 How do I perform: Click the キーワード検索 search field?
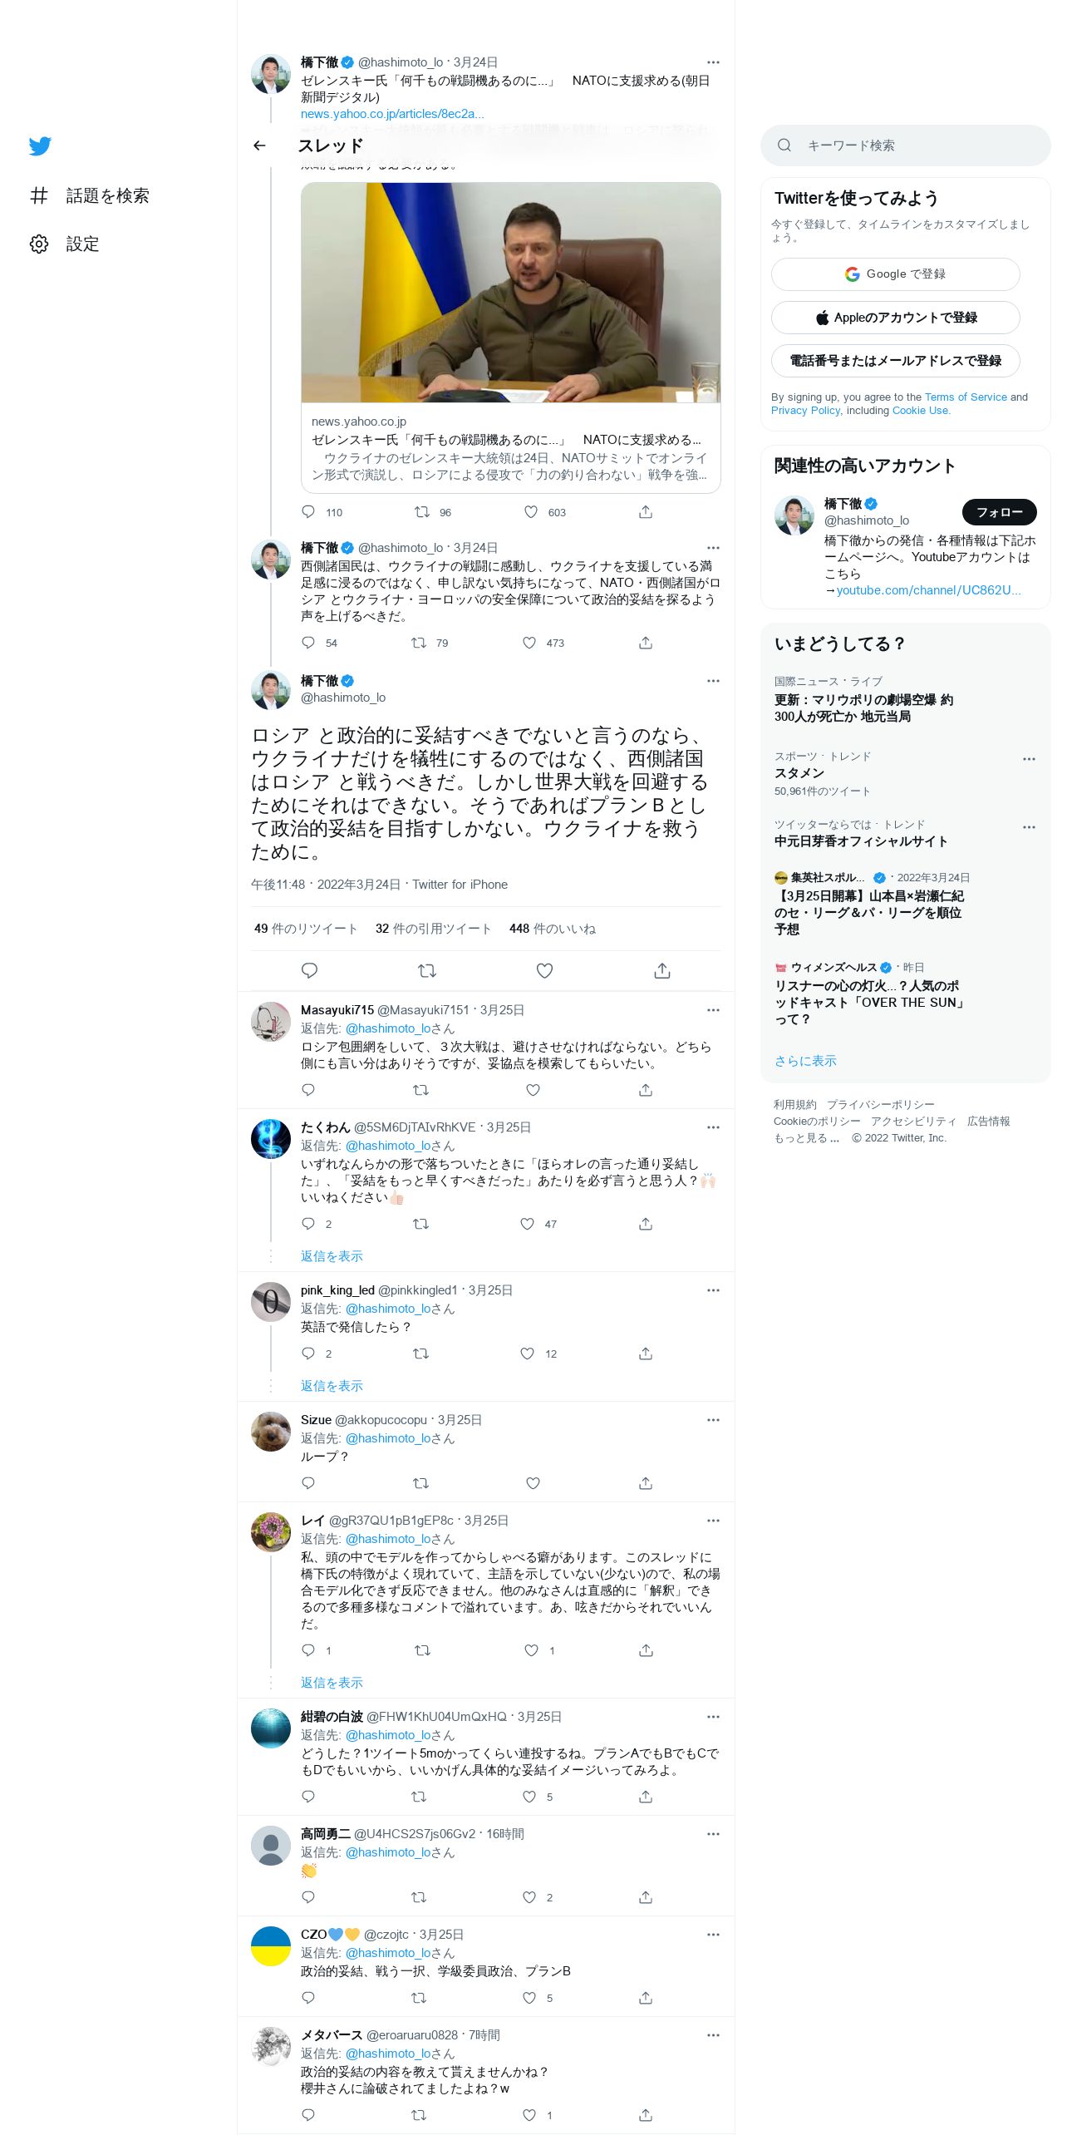pos(906,145)
